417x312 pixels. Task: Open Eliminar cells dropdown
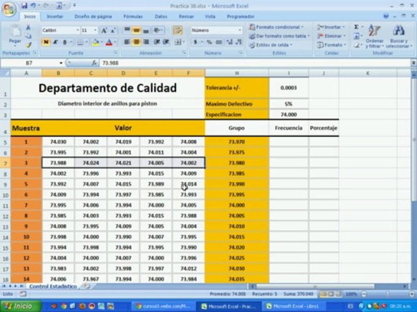coord(331,36)
